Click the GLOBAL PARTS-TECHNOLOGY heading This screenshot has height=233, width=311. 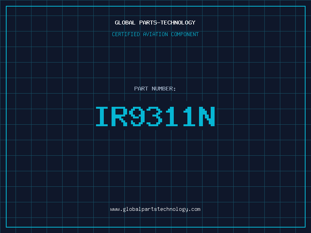[x=155, y=23]
